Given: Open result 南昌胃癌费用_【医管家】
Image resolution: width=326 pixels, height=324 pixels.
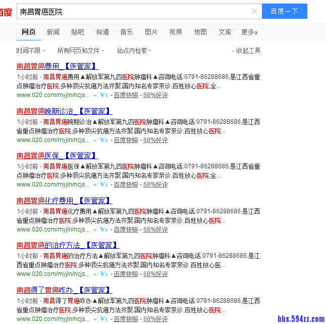Looking at the screenshot, I should tap(58, 66).
